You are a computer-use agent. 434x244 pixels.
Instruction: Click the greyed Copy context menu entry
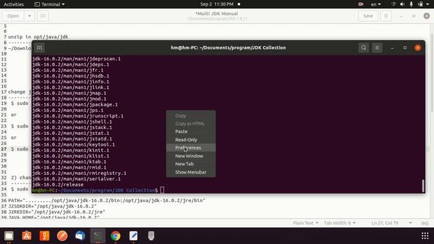pyautogui.click(x=191, y=116)
